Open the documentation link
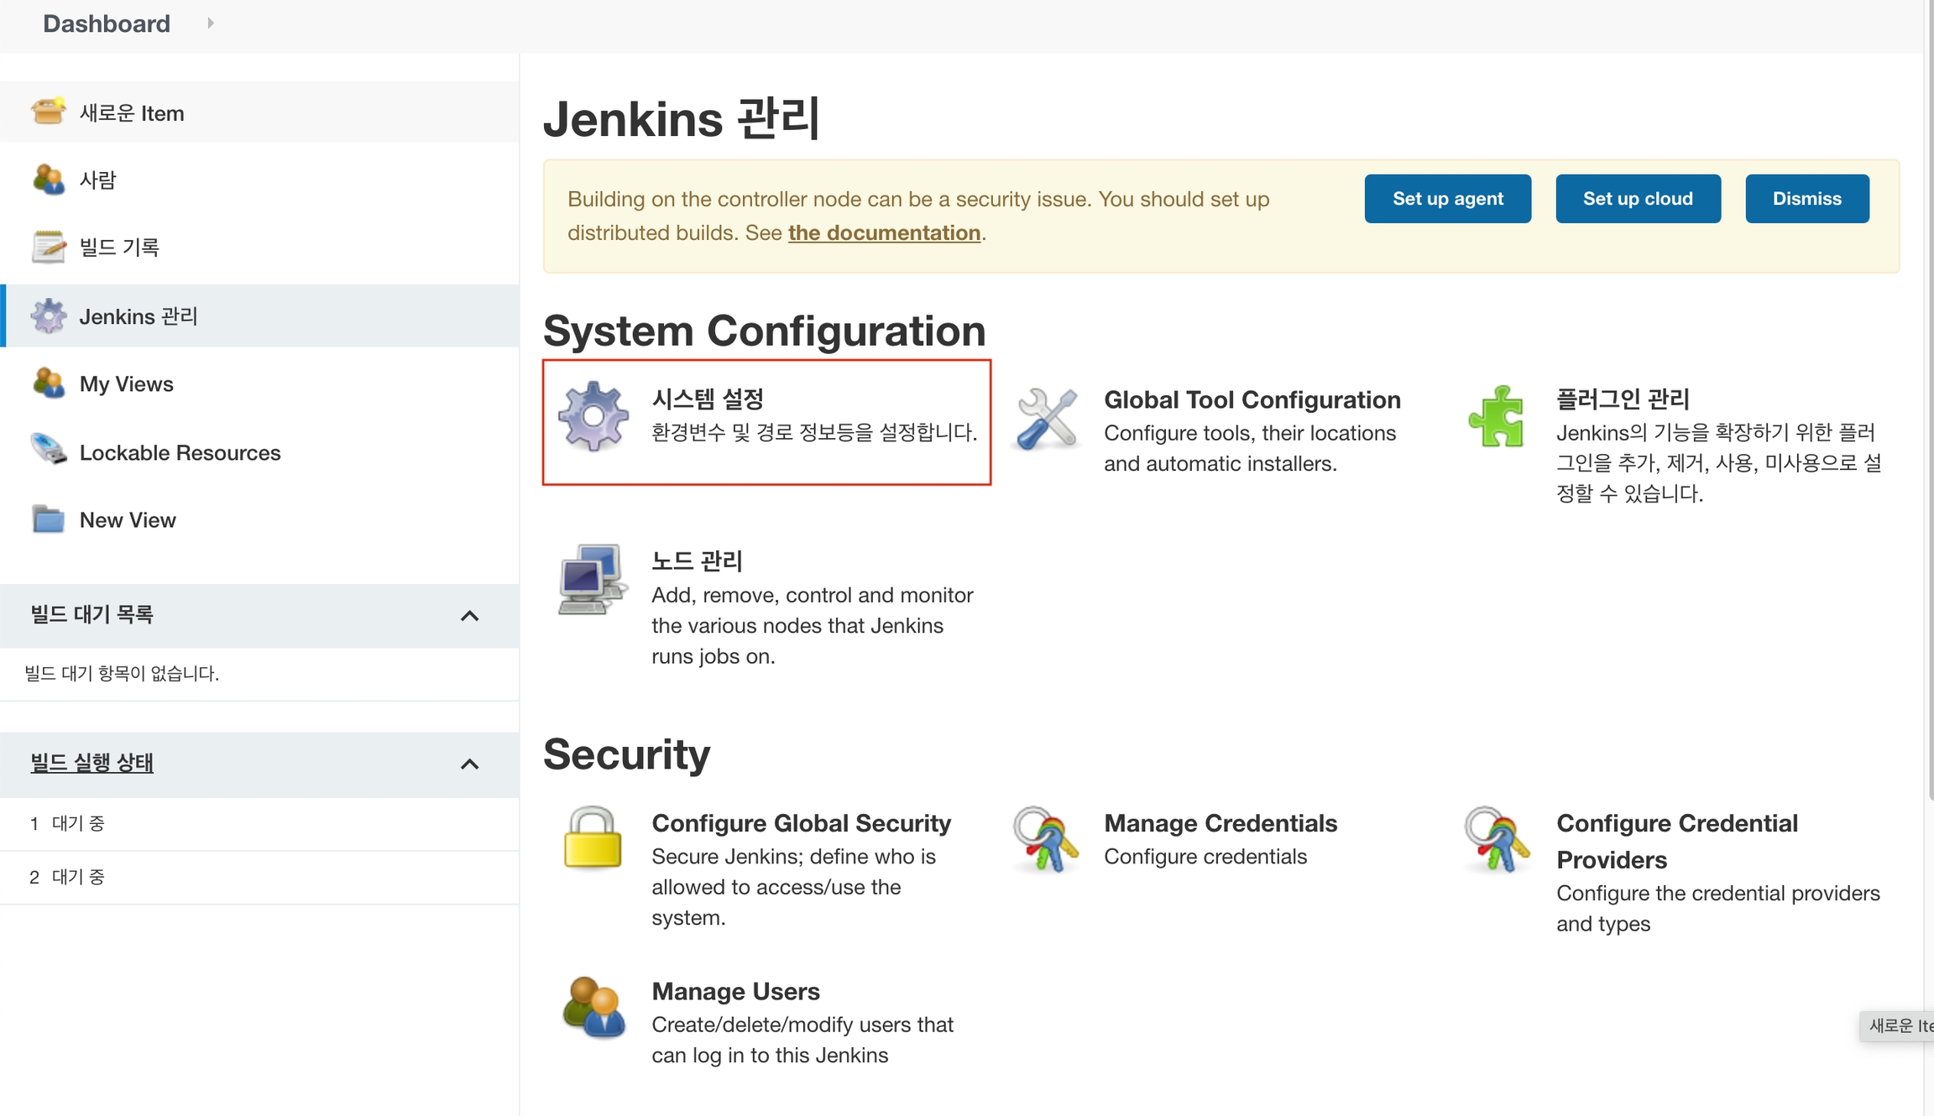 [x=884, y=232]
